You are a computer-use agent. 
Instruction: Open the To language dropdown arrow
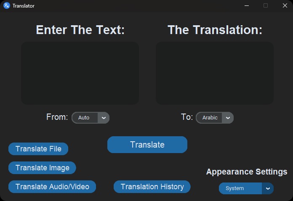(x=228, y=118)
